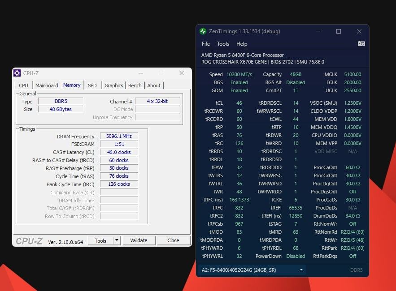The width and height of the screenshot is (396, 291).
Task: Click the tFAW 32 value
Action: pyautogui.click(x=239, y=167)
